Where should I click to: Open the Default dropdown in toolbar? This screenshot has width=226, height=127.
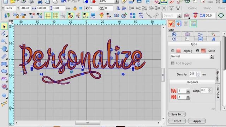coord(172,16)
